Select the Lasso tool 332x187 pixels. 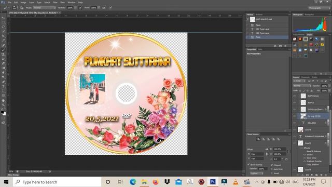pyautogui.click(x=3, y=27)
